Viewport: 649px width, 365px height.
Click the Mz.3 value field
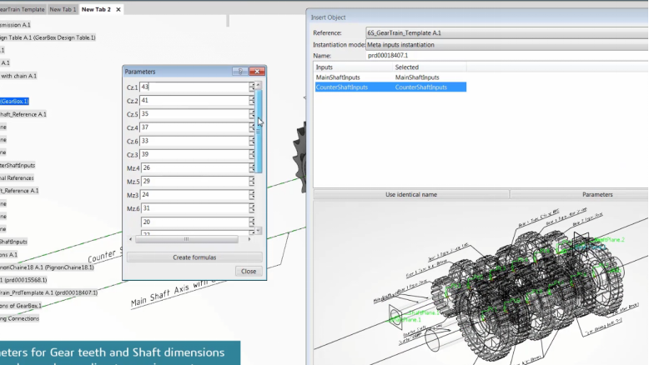point(195,195)
